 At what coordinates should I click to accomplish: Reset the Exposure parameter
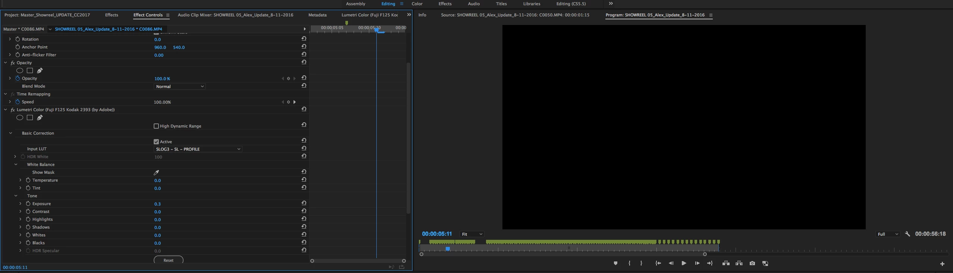pyautogui.click(x=304, y=203)
